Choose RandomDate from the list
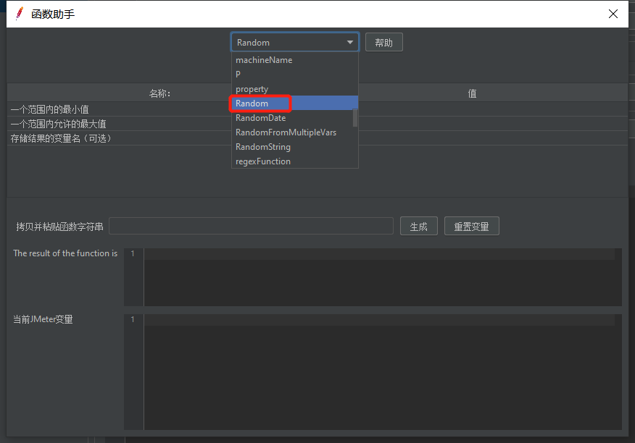635x443 pixels. click(292, 118)
